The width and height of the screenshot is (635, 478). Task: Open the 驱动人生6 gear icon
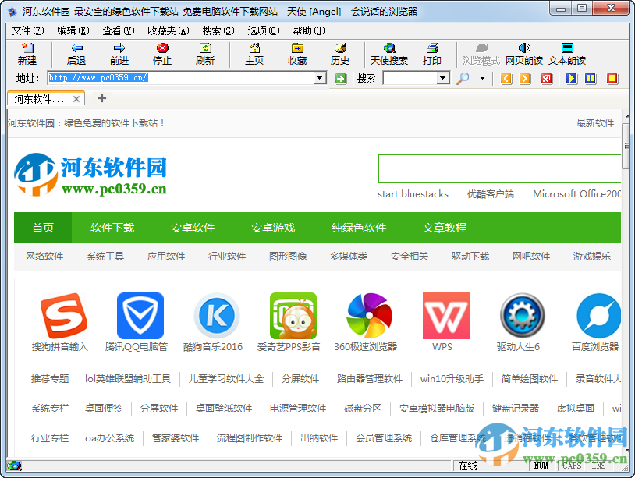[x=523, y=316]
